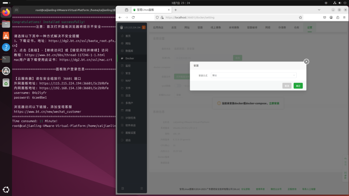Open the 应用商店 tab
Screen dimensions: 349x196
click(x=158, y=27)
